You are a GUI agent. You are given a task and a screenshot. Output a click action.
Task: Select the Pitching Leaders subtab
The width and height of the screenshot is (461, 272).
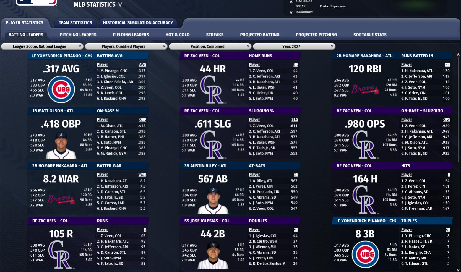tap(78, 35)
